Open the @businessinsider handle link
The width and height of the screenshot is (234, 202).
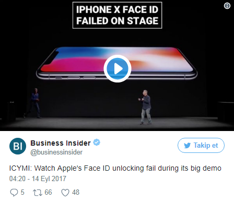56,152
